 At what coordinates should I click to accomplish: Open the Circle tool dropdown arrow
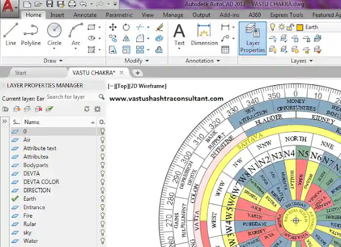(54, 48)
